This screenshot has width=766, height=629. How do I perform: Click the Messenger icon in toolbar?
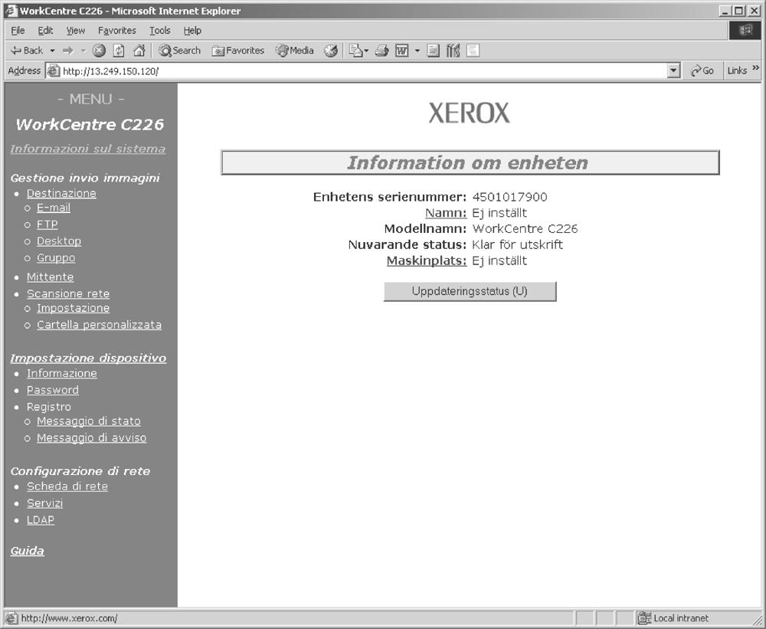[473, 51]
